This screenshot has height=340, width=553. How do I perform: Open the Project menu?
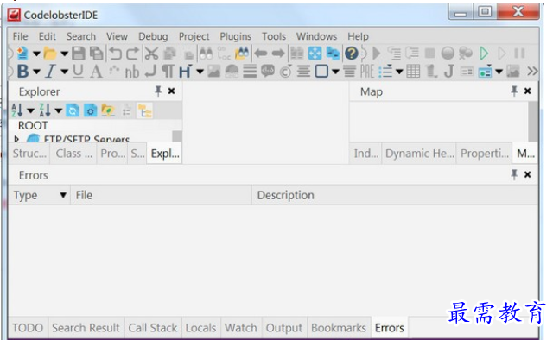click(x=194, y=36)
